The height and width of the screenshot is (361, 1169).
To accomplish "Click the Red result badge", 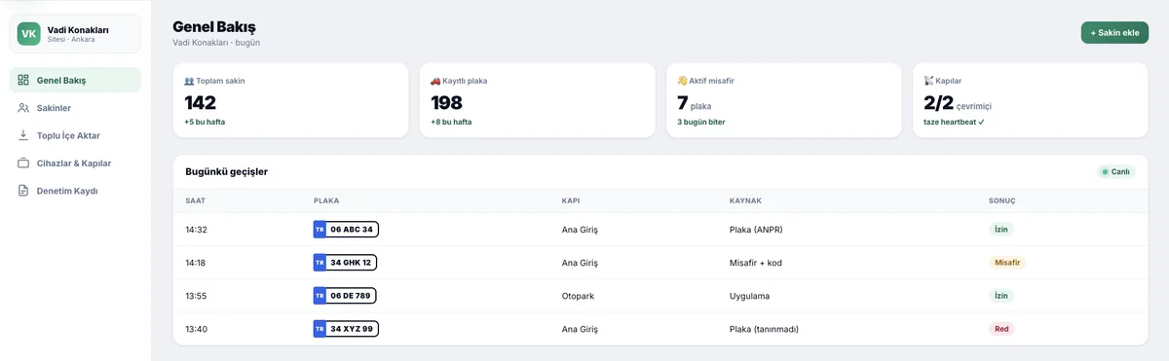I will 1001,329.
